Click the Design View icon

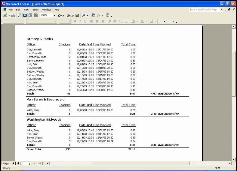(x=5, y=15)
